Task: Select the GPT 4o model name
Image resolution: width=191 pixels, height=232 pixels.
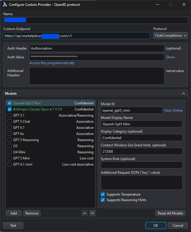Action: pos(18,133)
